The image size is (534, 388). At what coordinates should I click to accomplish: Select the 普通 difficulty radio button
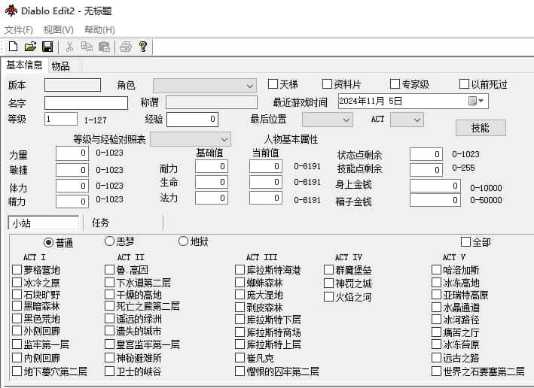tap(58, 243)
